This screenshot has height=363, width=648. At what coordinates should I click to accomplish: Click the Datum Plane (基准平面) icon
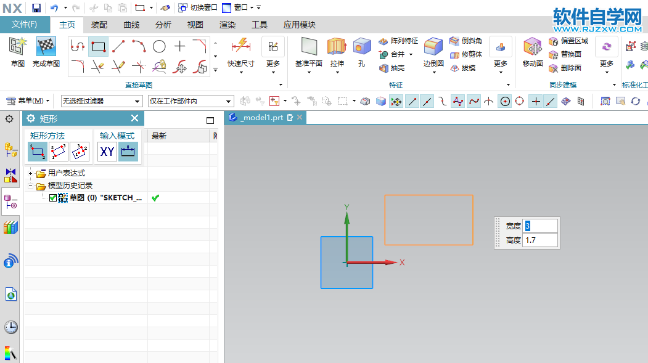pyautogui.click(x=309, y=47)
